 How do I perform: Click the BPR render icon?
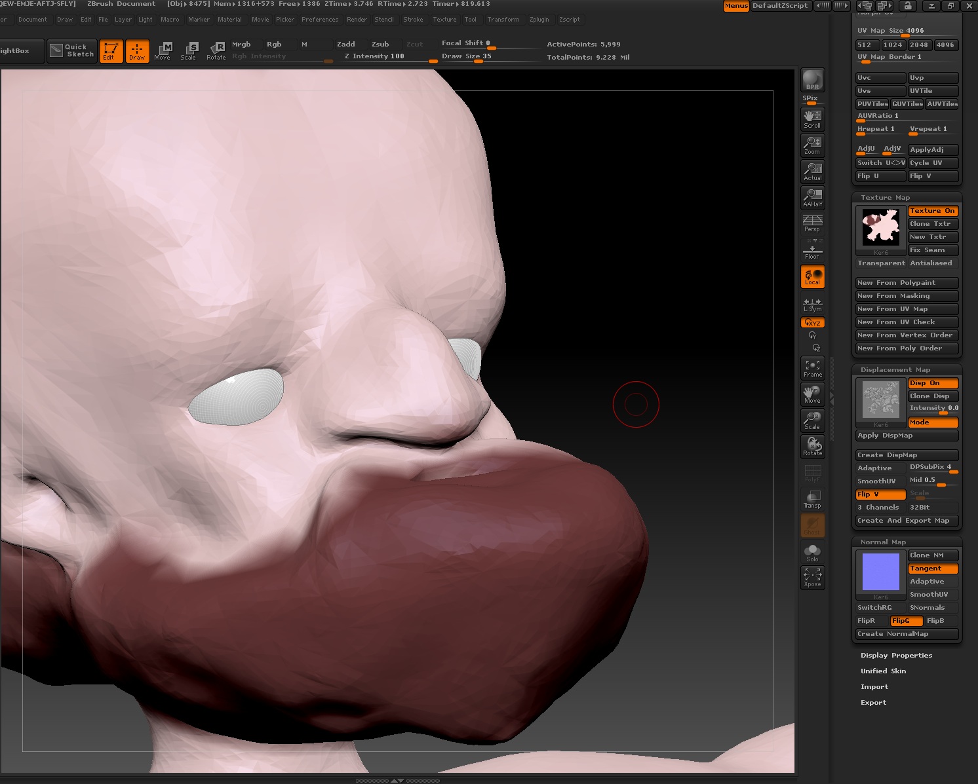click(x=812, y=80)
